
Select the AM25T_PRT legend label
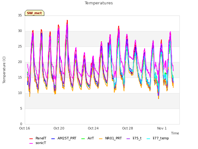67,138
